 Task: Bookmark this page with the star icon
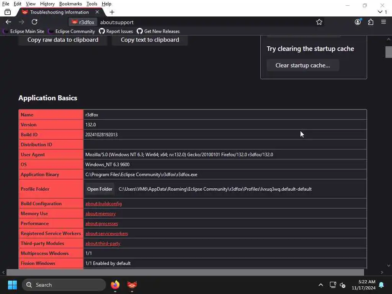click(x=319, y=22)
